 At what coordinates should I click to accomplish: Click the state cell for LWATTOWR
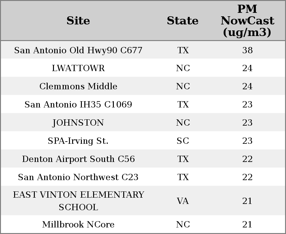183,68
